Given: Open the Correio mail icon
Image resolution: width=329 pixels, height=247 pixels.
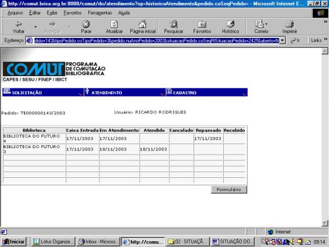Looking at the screenshot, I should [x=260, y=24].
